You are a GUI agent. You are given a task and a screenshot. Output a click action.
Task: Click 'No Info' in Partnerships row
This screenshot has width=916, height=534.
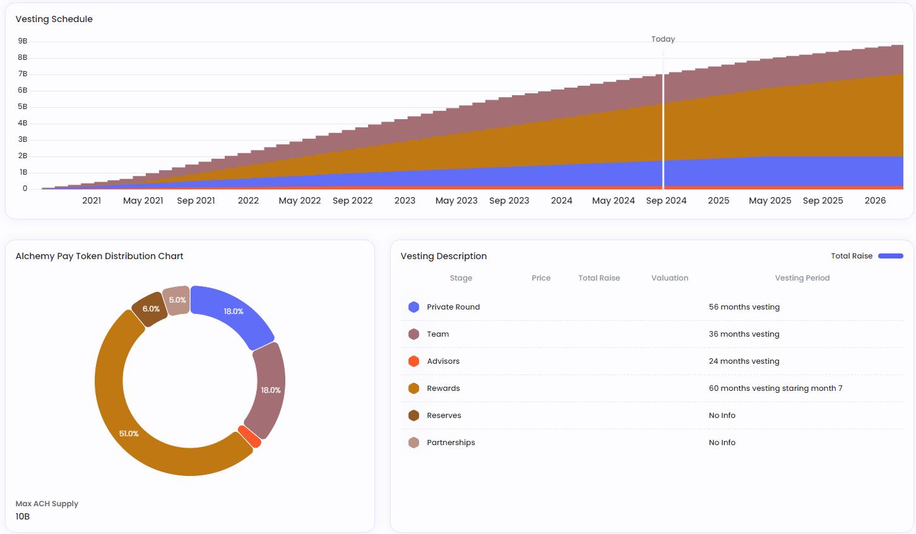[722, 443]
